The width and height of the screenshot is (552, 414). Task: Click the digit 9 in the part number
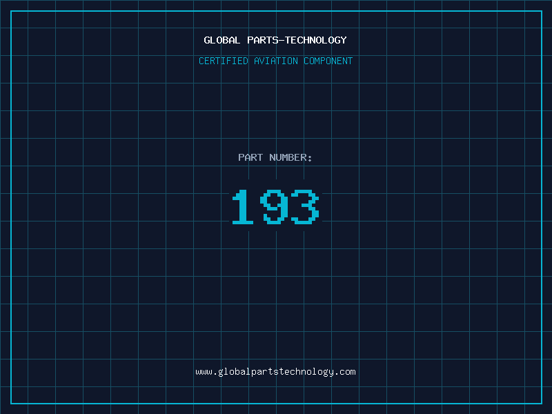[274, 207]
